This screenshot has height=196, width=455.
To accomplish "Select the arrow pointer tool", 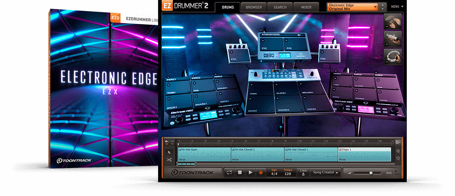I will [169, 152].
